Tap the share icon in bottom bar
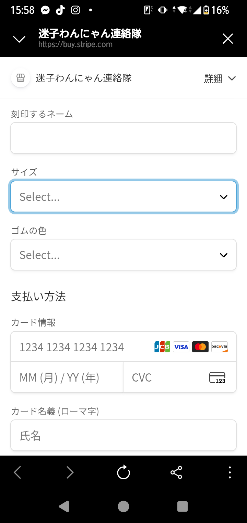Viewport: 247px width, 523px height. pos(176,472)
